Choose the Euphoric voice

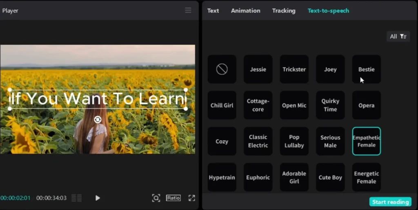pos(258,177)
